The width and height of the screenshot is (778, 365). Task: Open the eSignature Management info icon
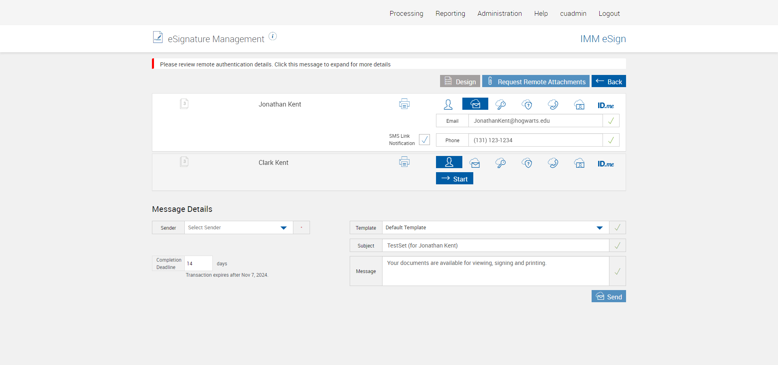[273, 36]
